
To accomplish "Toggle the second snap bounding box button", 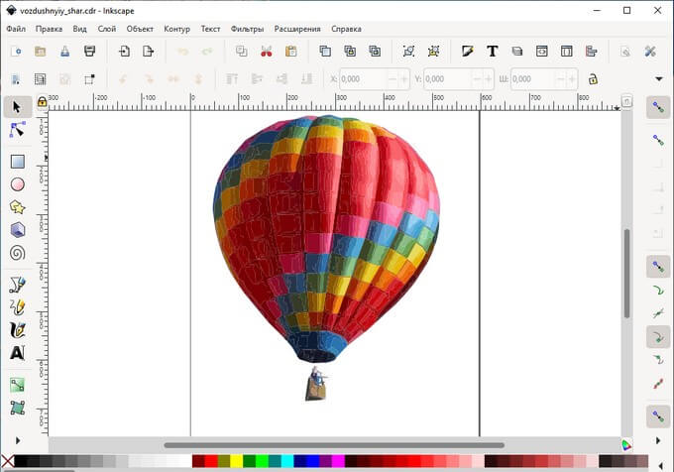I will [x=658, y=140].
